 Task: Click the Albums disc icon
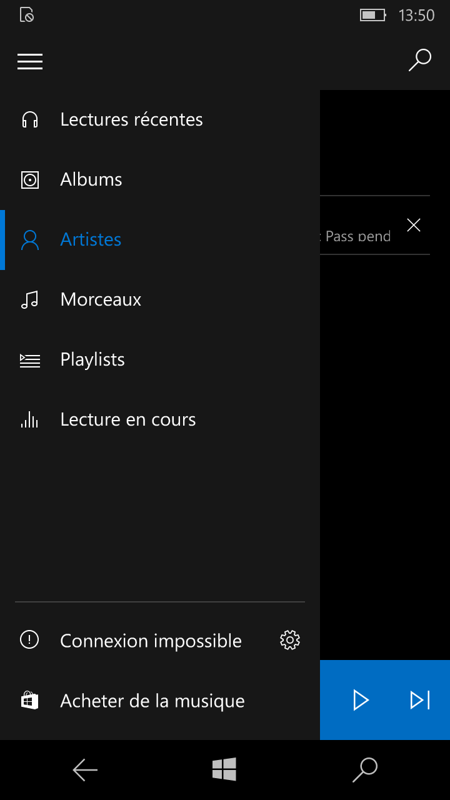pyautogui.click(x=30, y=180)
